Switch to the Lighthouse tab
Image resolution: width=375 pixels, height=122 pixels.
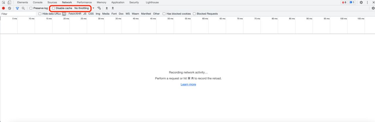[x=152, y=2]
